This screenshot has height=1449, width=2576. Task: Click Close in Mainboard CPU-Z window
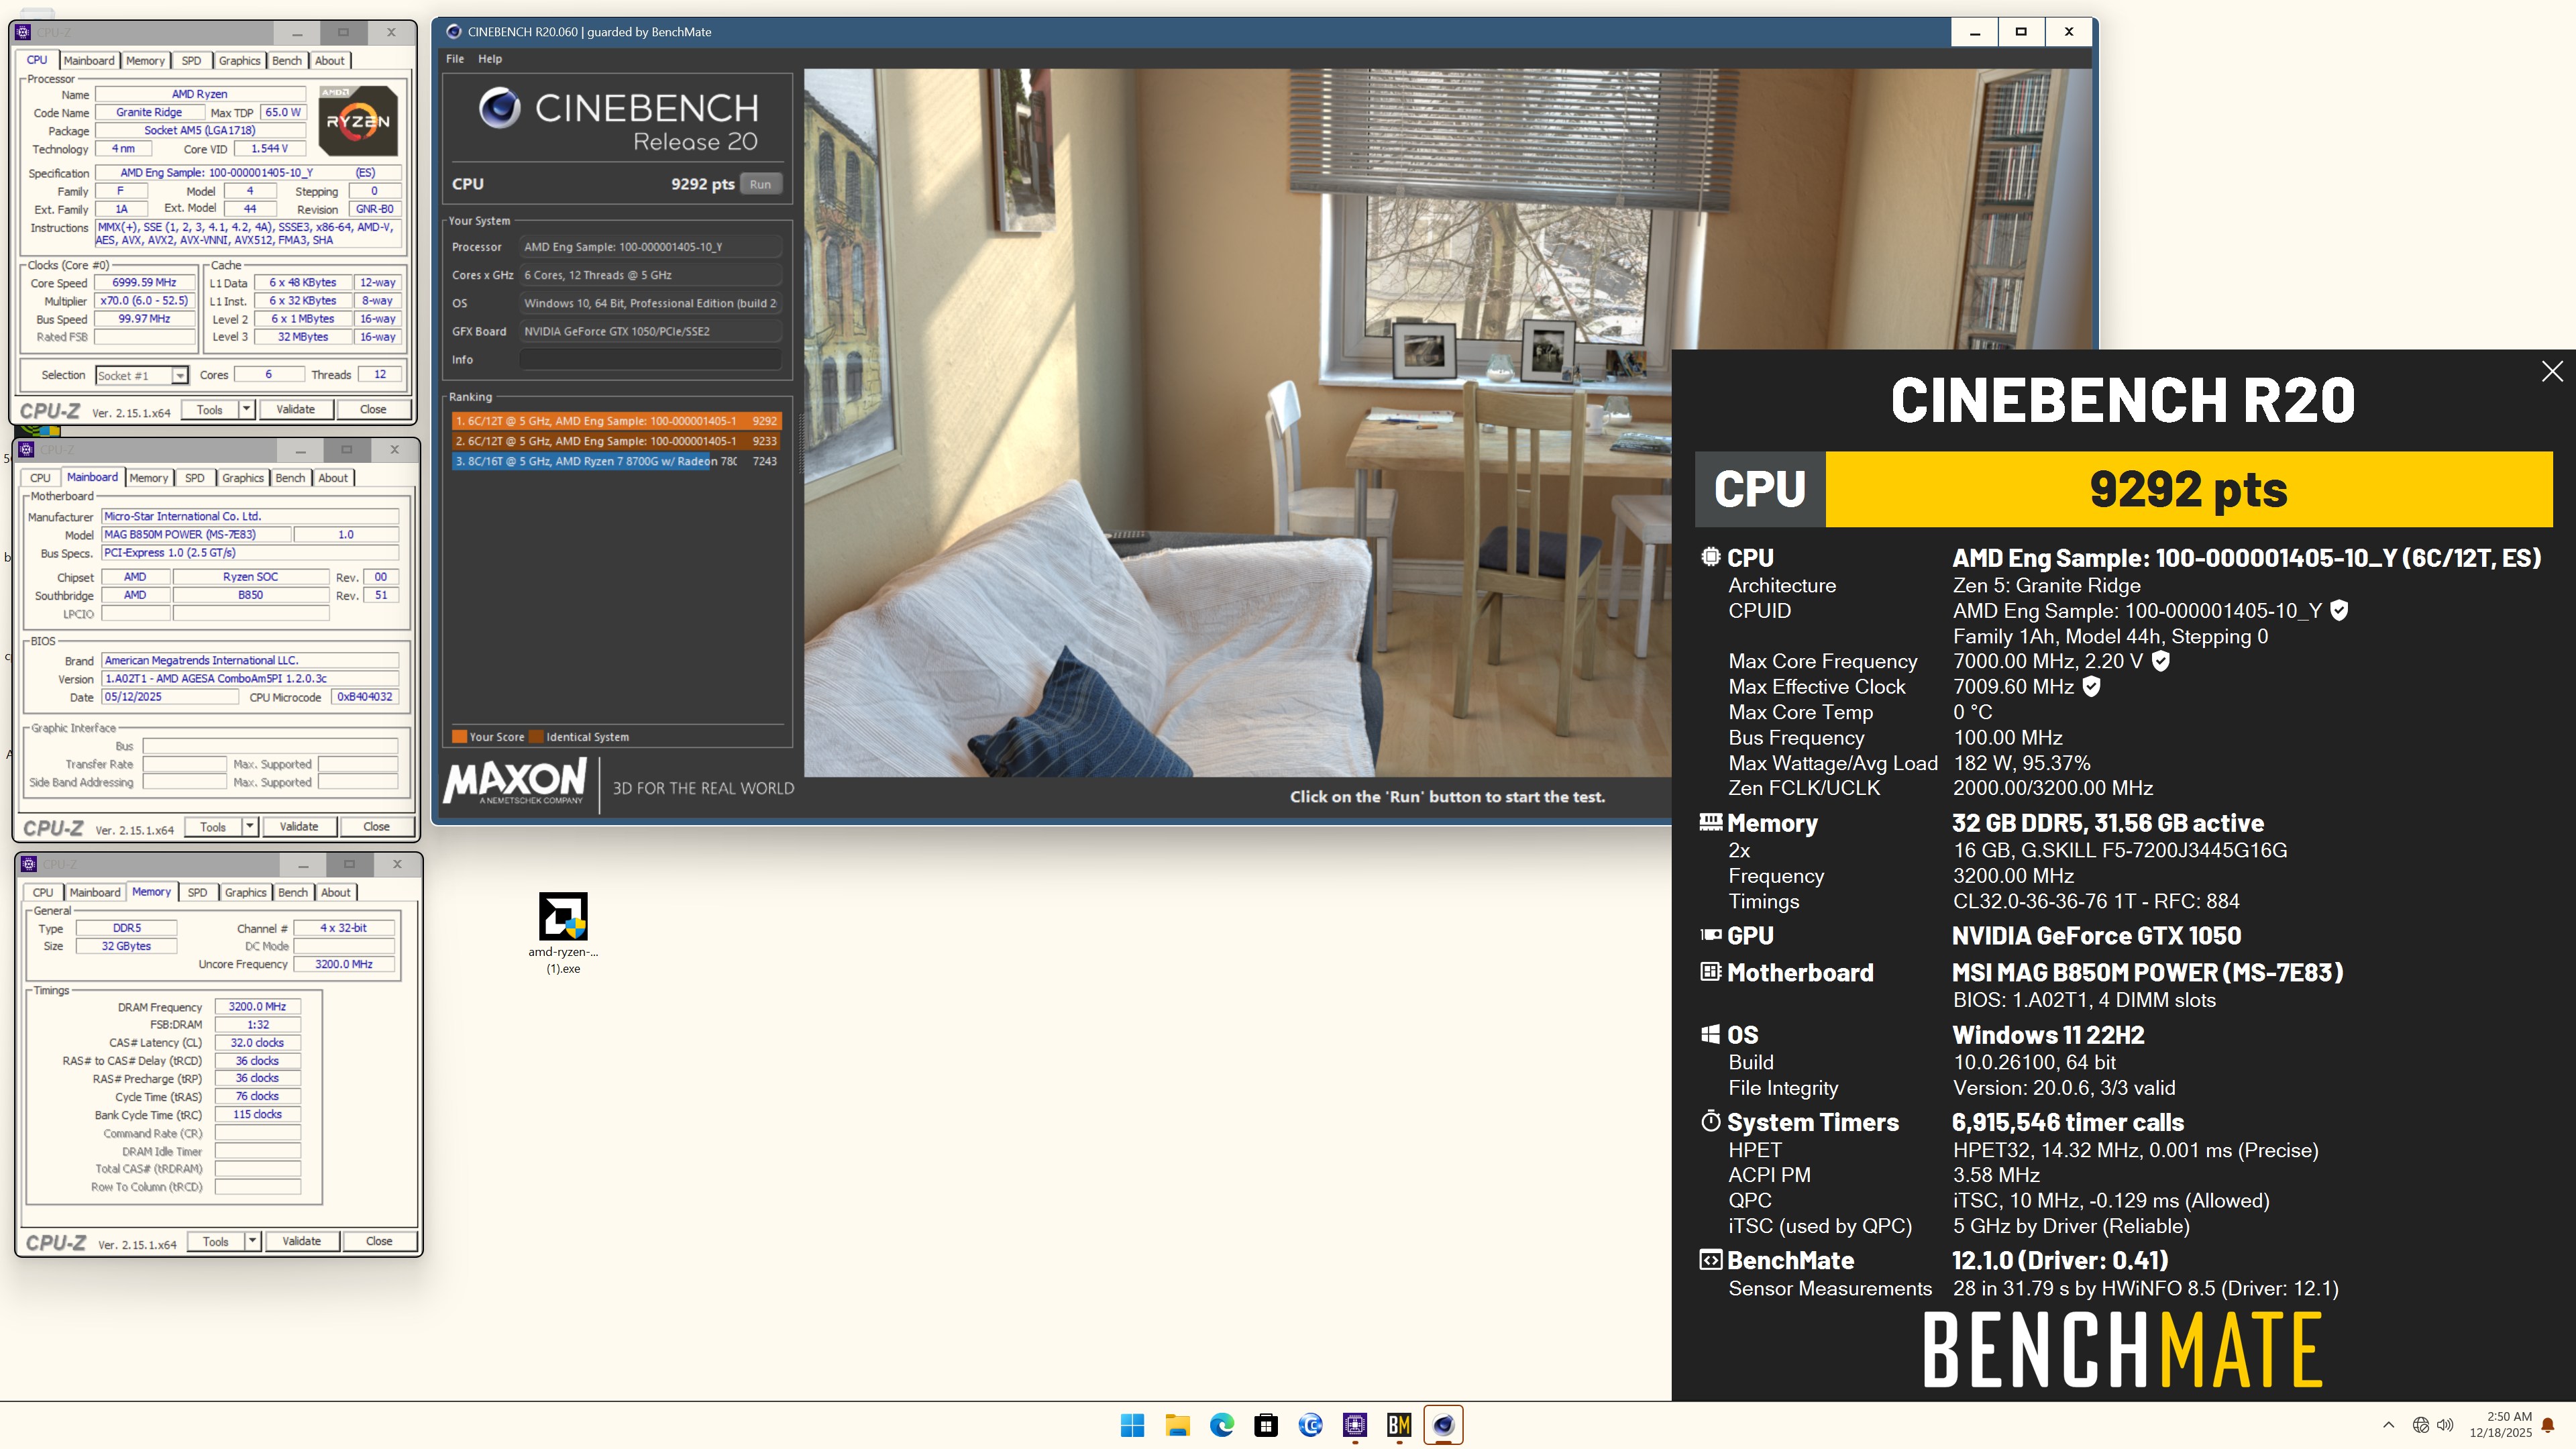coord(376,827)
